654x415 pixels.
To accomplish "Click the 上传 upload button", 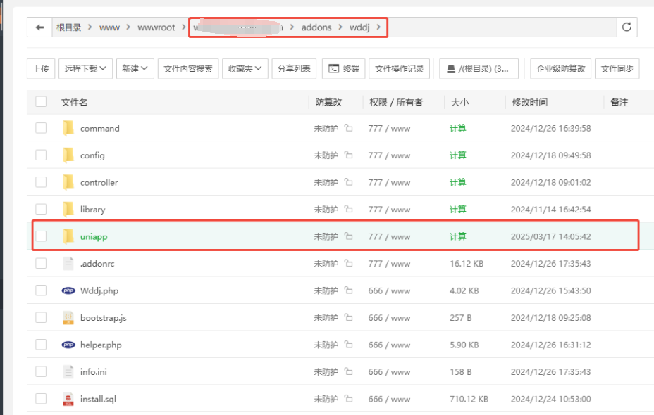I will coord(40,68).
